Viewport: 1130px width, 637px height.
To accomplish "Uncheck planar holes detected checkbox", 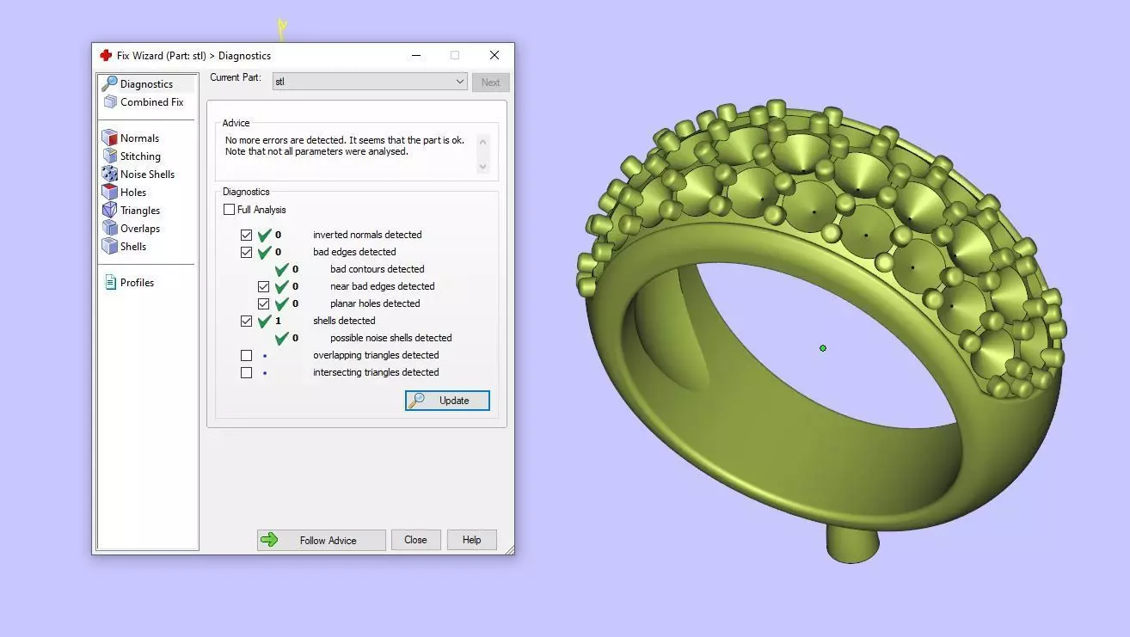I will pos(264,303).
